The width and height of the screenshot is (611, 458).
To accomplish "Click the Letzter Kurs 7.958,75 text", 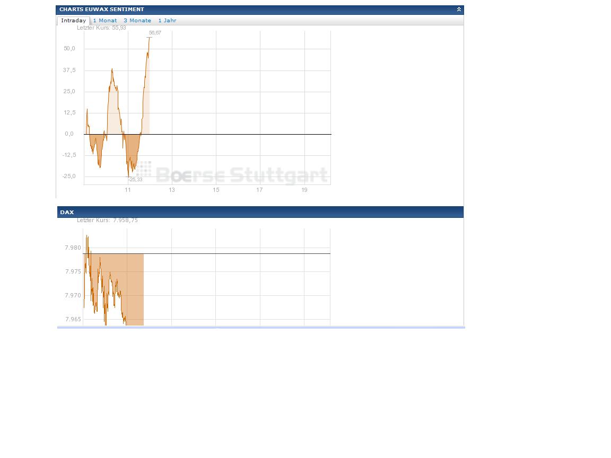I will (107, 221).
